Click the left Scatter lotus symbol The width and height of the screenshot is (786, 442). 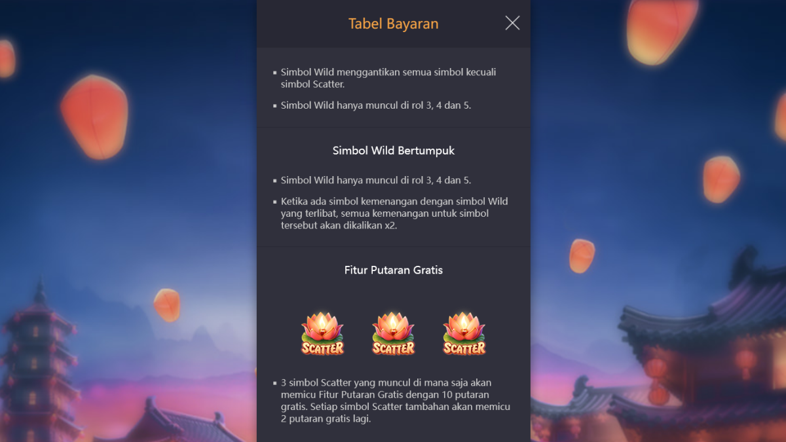click(x=322, y=333)
